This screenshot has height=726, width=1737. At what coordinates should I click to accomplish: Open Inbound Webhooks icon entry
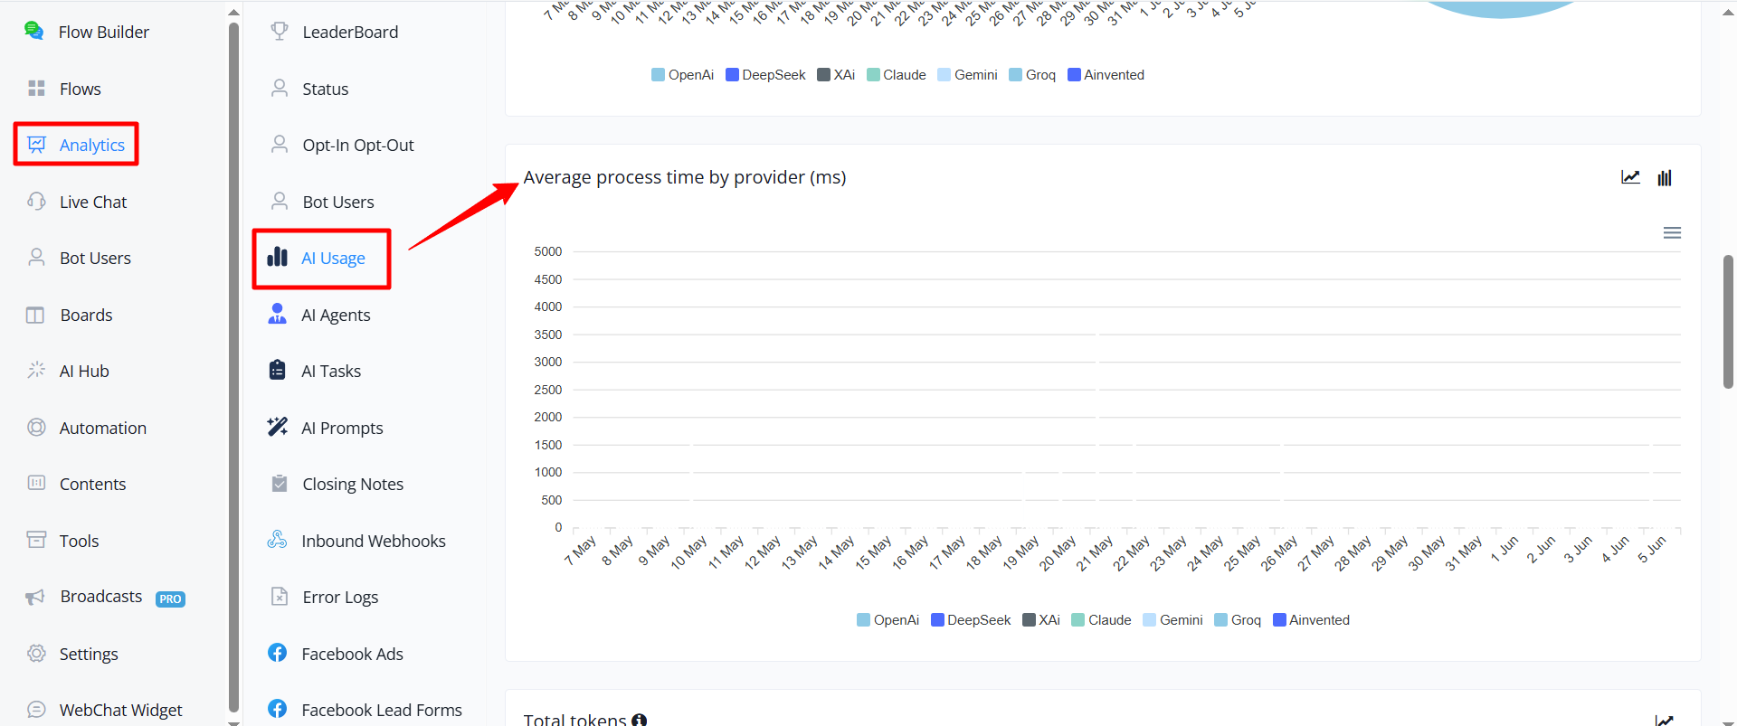(x=277, y=540)
